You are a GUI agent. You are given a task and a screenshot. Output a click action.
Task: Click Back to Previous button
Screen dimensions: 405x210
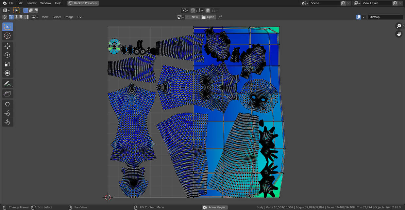coord(83,3)
